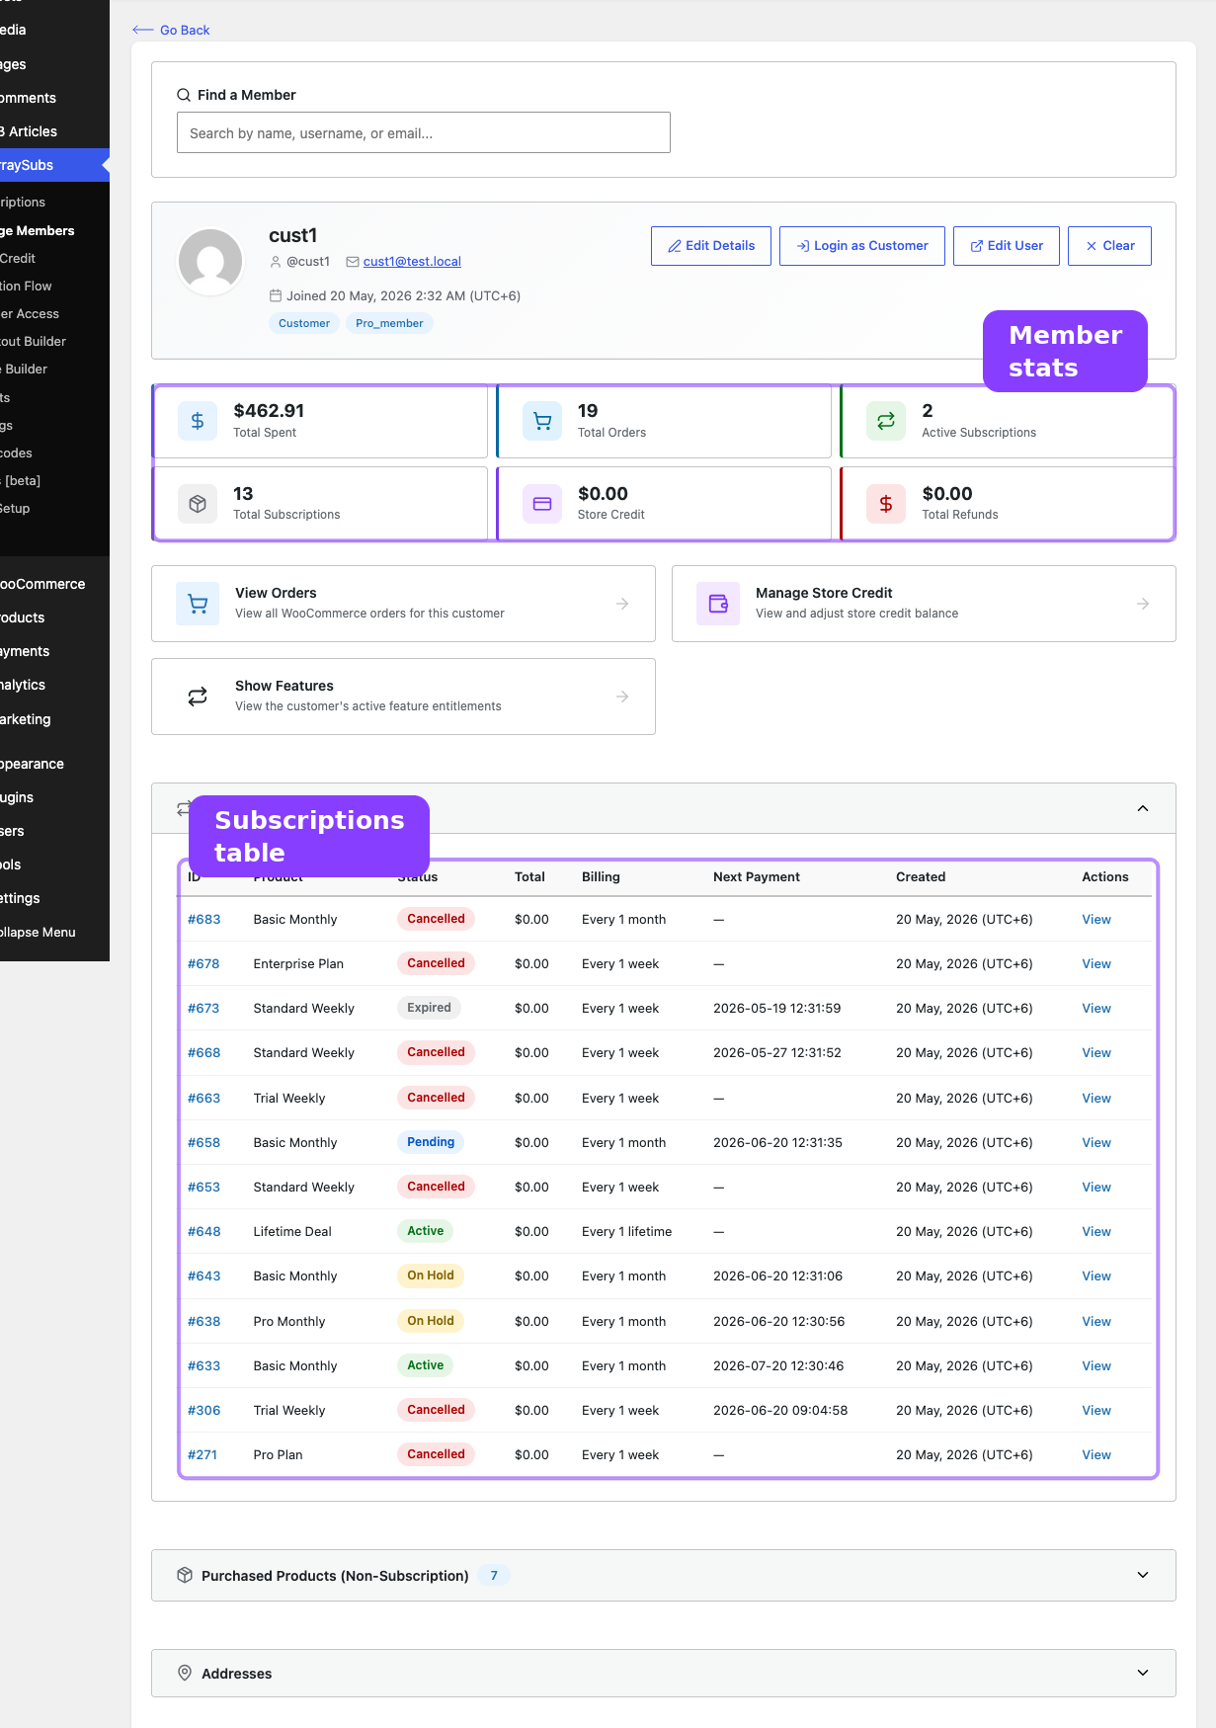
Task: Collapse the subscriptions section with chevron
Action: coord(1143,808)
